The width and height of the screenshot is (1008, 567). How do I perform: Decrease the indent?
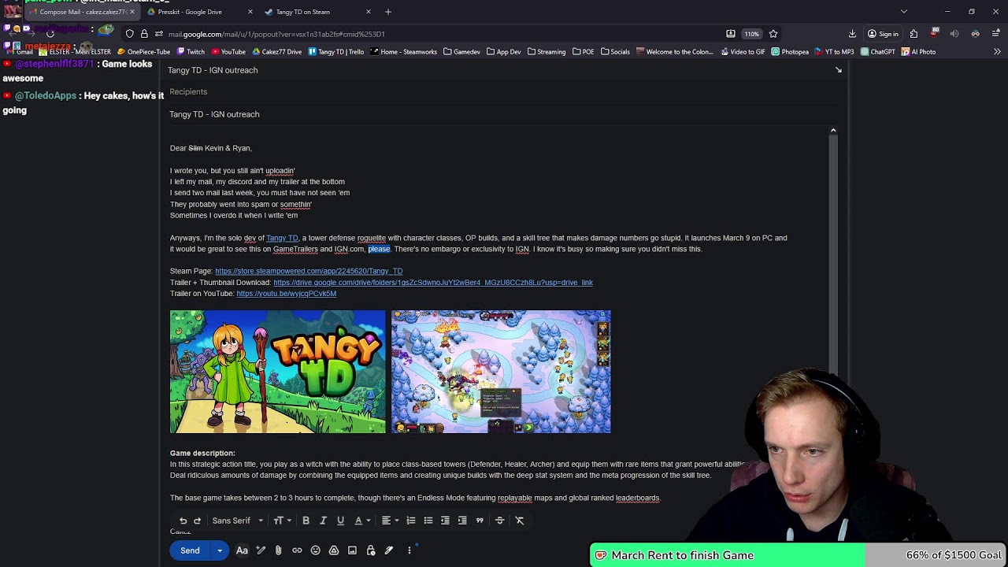tap(445, 521)
